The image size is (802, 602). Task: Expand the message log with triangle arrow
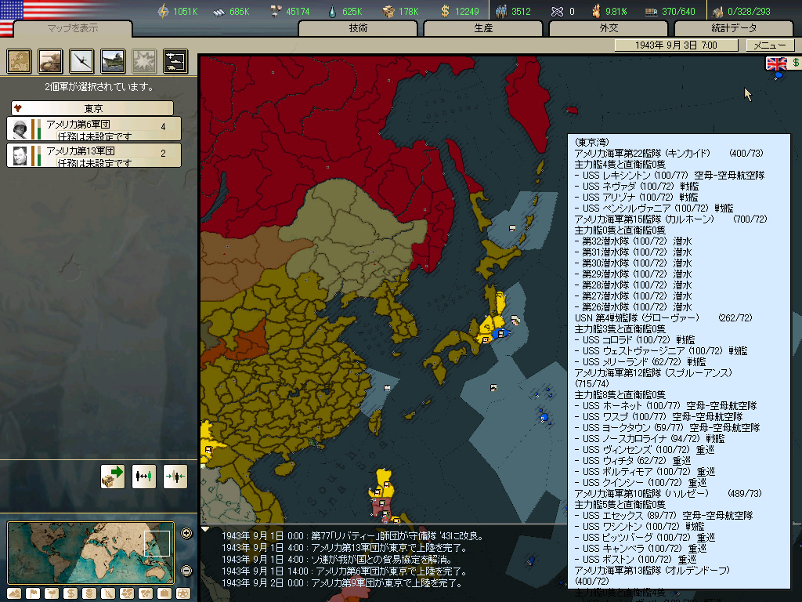pyautogui.click(x=205, y=529)
